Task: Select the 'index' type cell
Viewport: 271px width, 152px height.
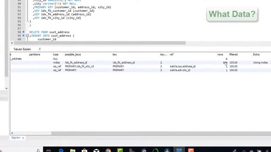Action: tap(56, 62)
